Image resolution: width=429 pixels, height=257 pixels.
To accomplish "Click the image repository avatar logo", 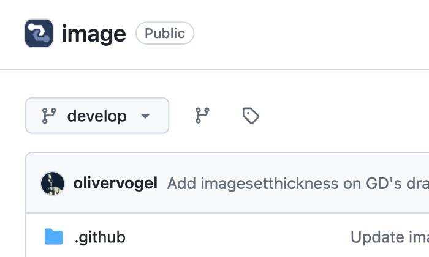I will tap(39, 34).
